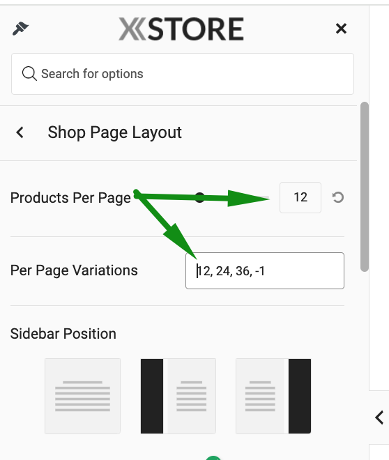389x460 pixels.
Task: Click the Products Per Page label
Action: coord(70,198)
